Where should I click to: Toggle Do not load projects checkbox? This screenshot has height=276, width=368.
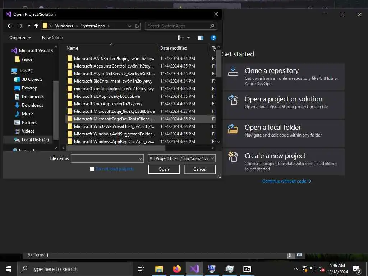tap(92, 169)
